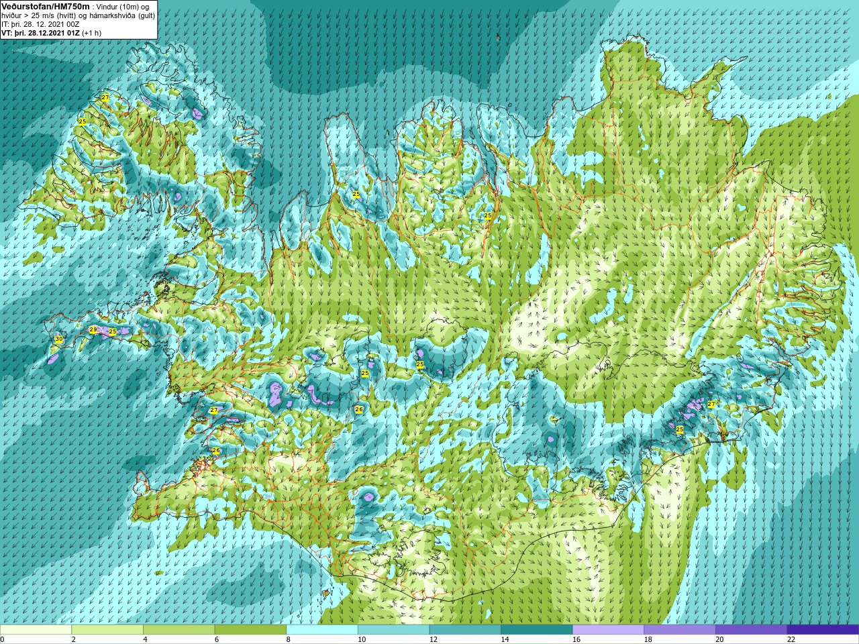Select the violet 20–22 legend swatch

coord(752,630)
